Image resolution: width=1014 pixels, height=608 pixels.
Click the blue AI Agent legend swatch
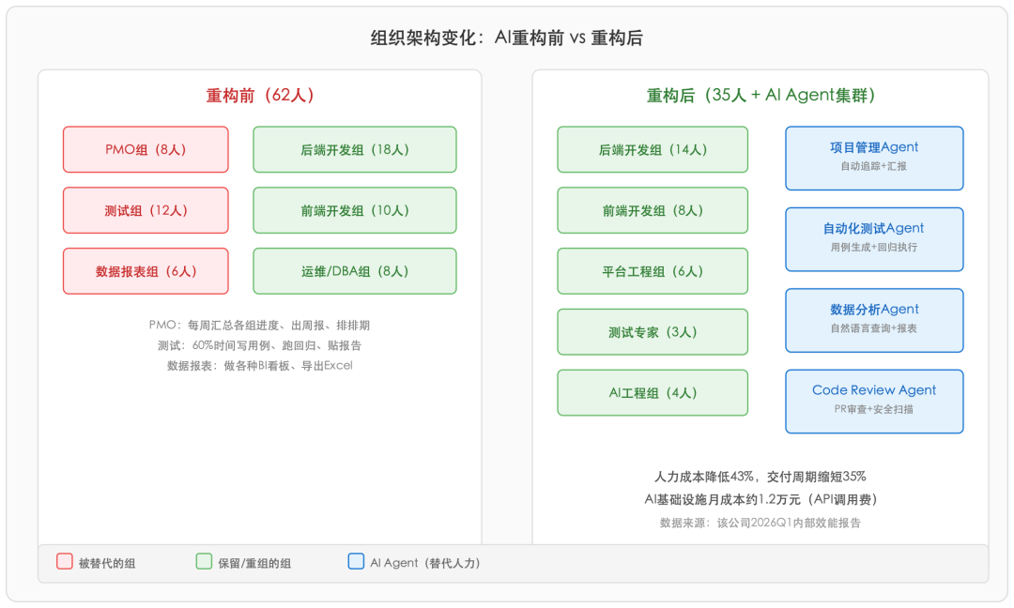tap(357, 561)
